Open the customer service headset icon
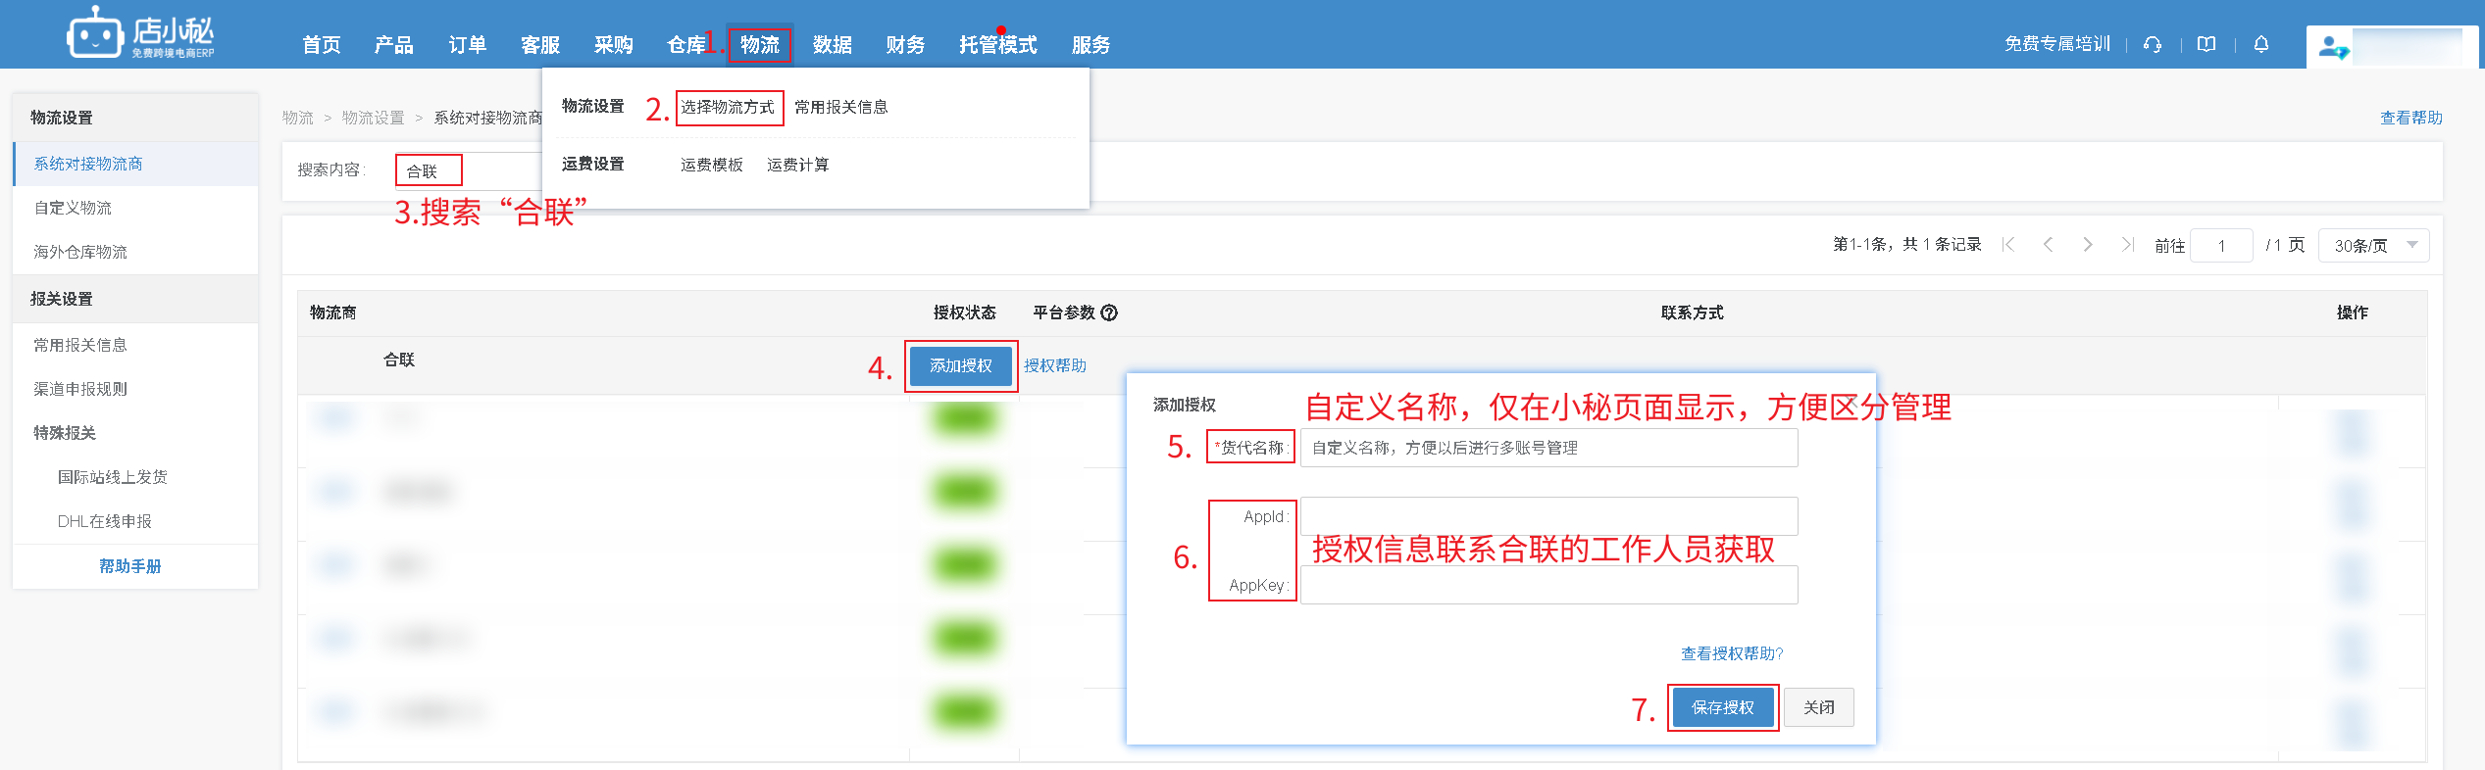 [x=2153, y=44]
